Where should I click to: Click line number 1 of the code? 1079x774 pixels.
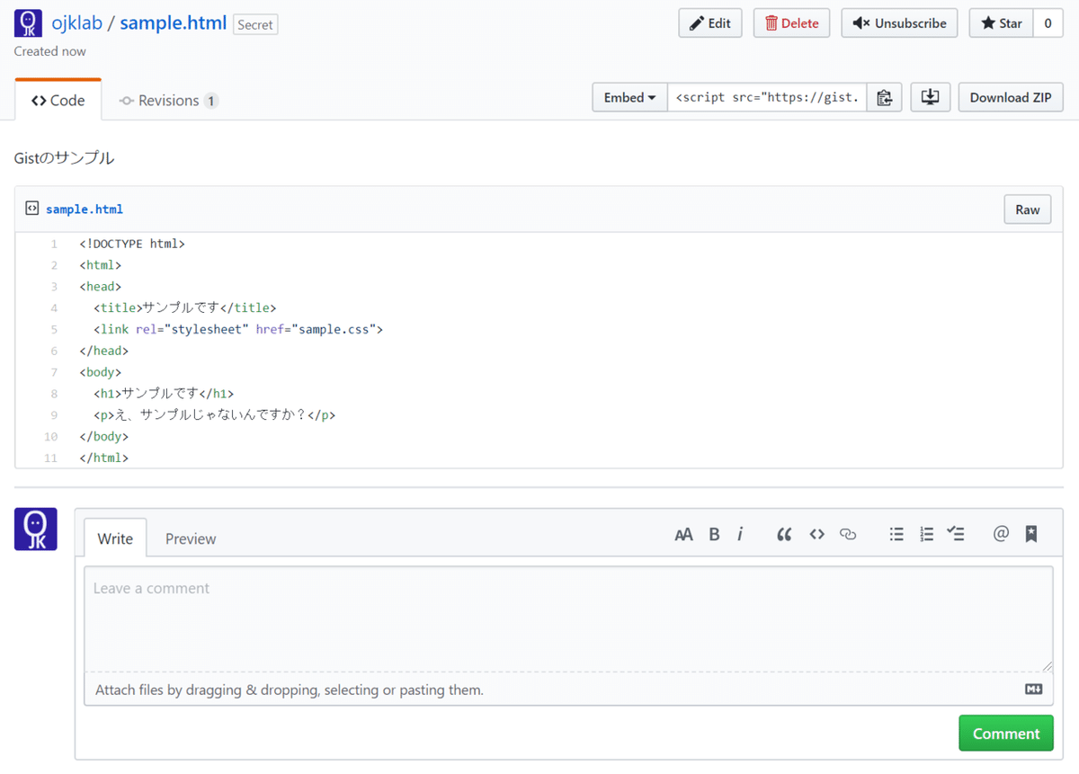click(54, 244)
